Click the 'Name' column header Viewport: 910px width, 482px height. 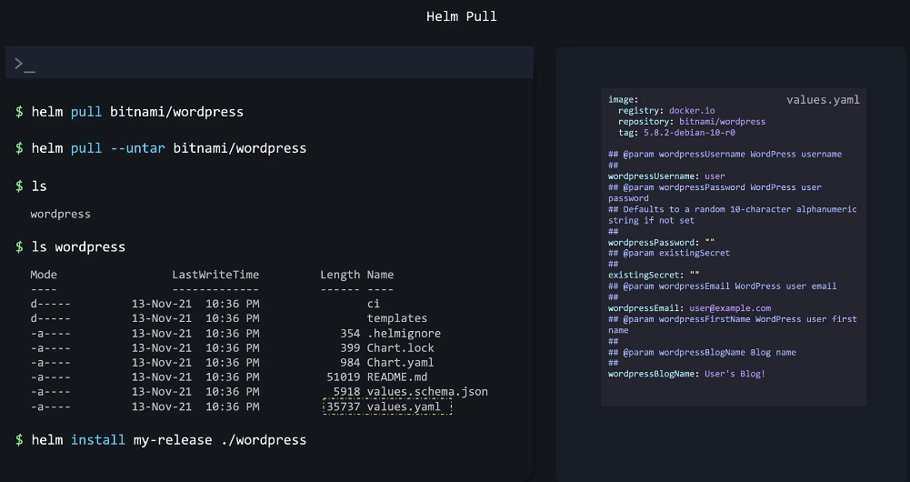tap(380, 275)
